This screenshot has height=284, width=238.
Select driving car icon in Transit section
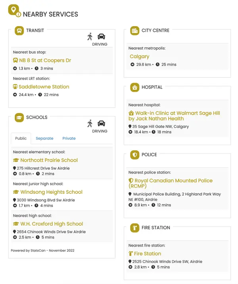point(101,37)
